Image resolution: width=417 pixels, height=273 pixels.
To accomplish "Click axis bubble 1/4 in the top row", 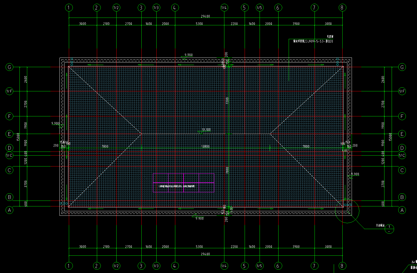I will pos(224,8).
